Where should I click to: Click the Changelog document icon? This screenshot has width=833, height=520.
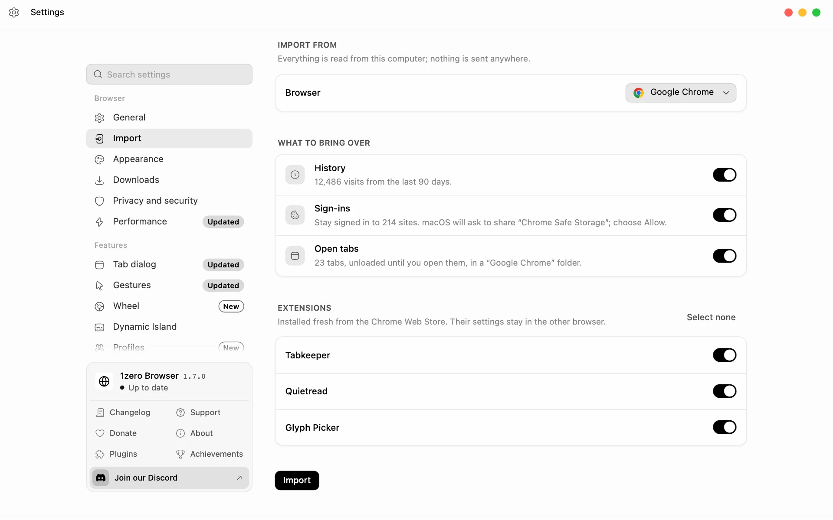100,413
